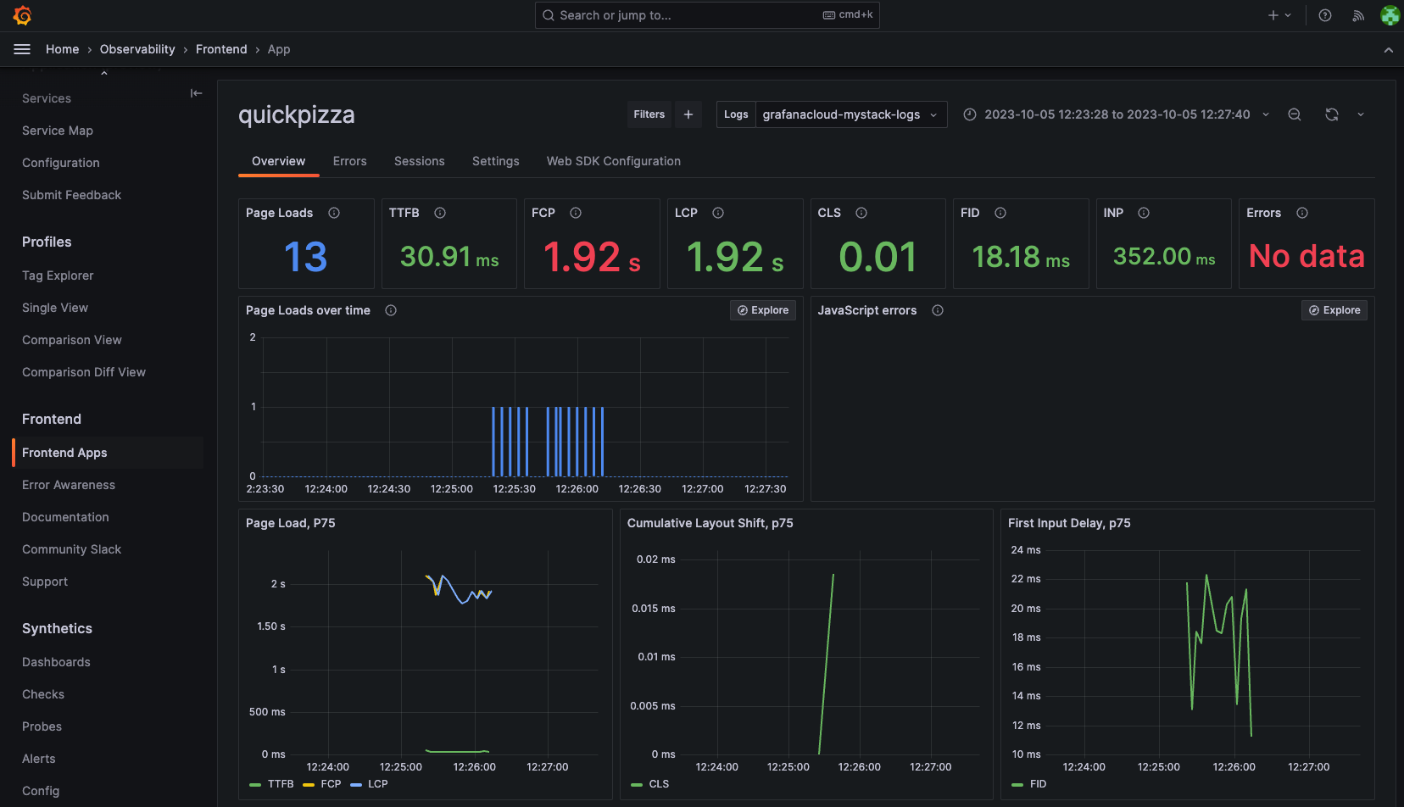Open Error Awareness in sidebar

click(69, 485)
